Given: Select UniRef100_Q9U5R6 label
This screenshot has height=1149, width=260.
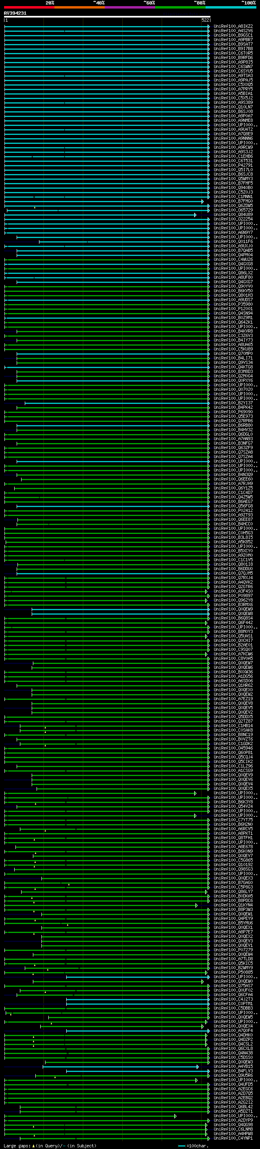Looking at the screenshot, I should [233, 1076].
